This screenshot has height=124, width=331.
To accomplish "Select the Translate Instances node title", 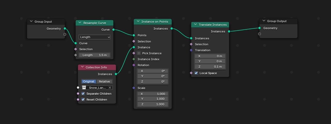I will tap(213, 25).
